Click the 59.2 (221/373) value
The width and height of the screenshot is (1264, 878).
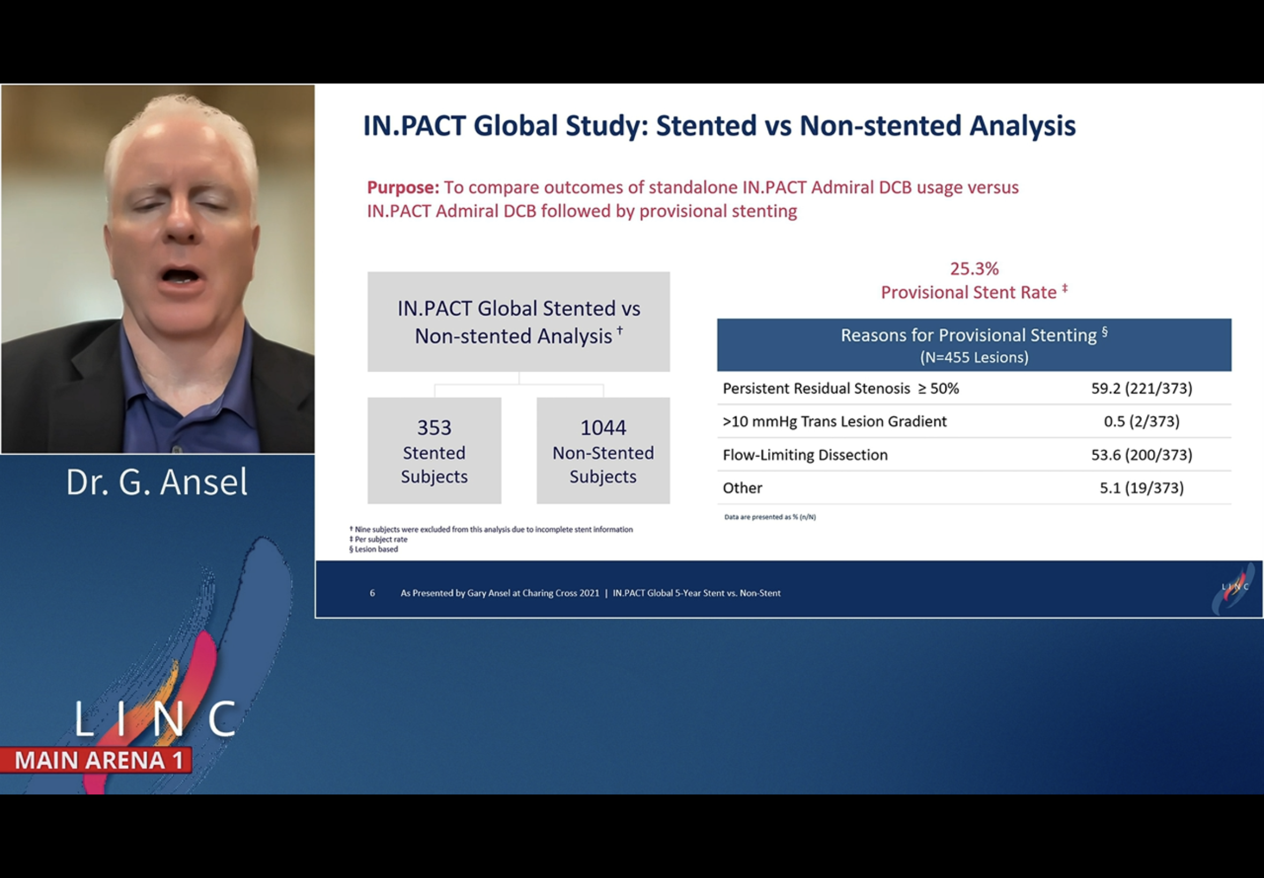point(1141,388)
